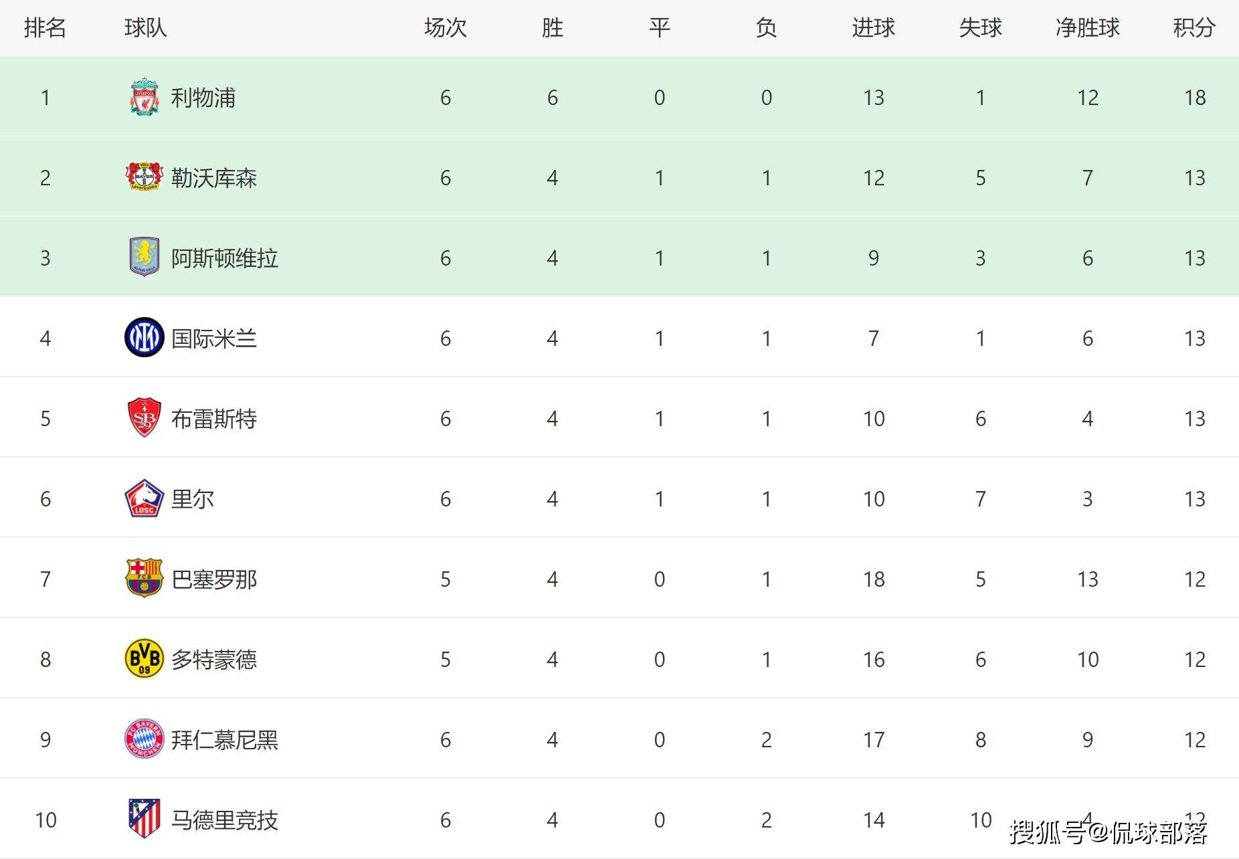1239x859 pixels.
Task: Click the 排名 rank column header
Action: tap(45, 27)
